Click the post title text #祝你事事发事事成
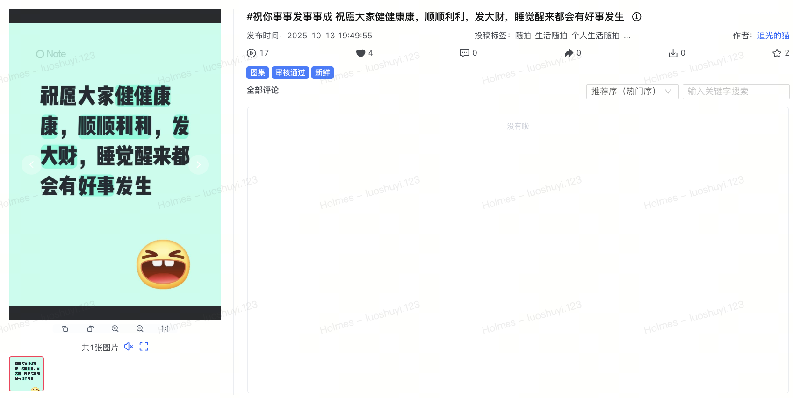 click(x=289, y=17)
